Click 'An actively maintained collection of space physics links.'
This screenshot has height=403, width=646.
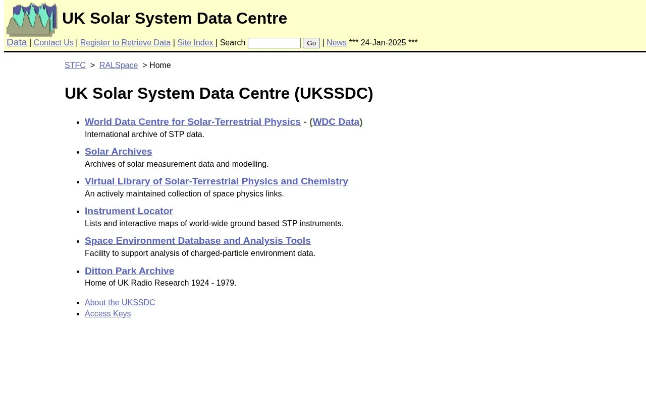tap(184, 194)
